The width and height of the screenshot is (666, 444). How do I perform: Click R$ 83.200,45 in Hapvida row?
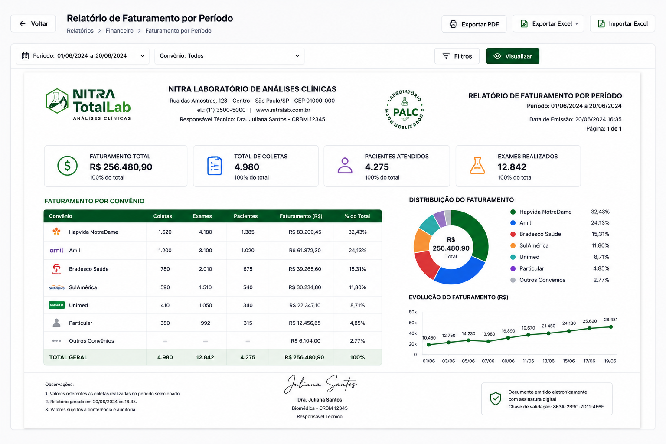[x=305, y=232]
